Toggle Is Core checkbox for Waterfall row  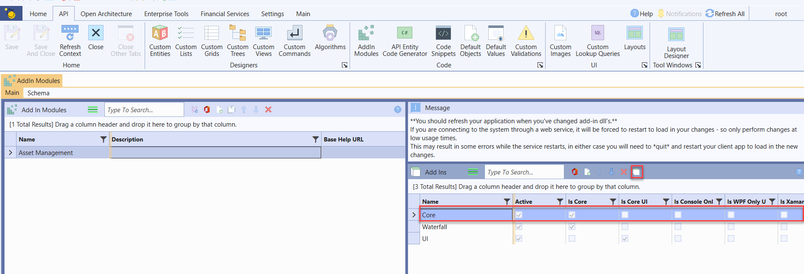coord(571,227)
